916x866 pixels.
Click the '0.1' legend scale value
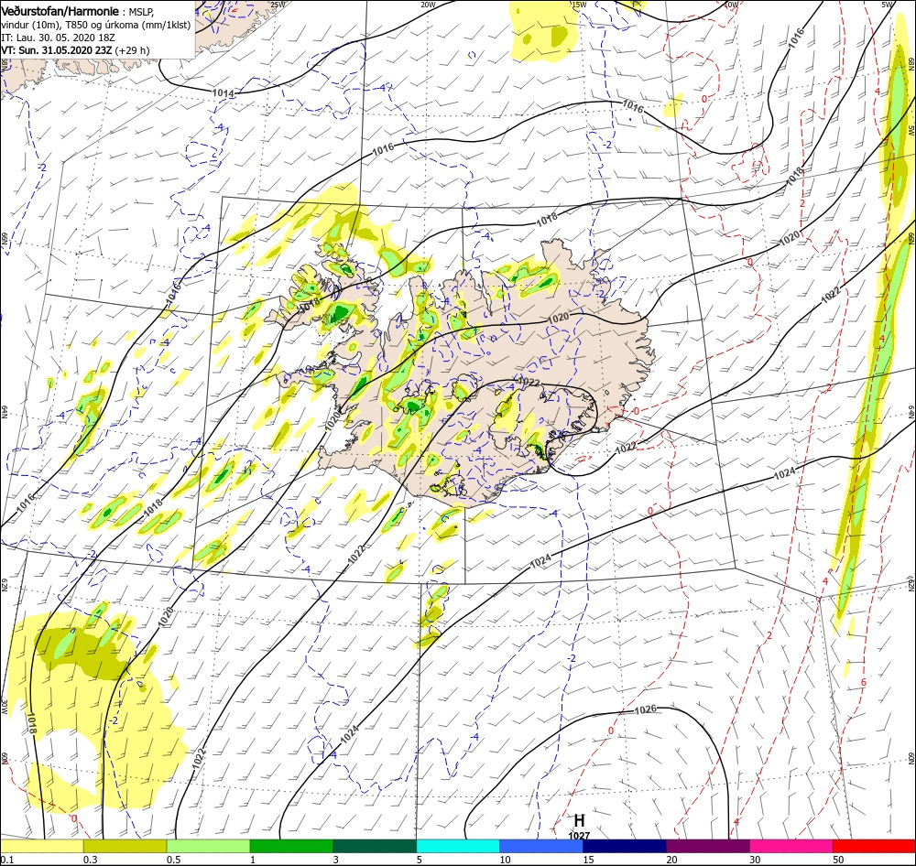coord(7,860)
